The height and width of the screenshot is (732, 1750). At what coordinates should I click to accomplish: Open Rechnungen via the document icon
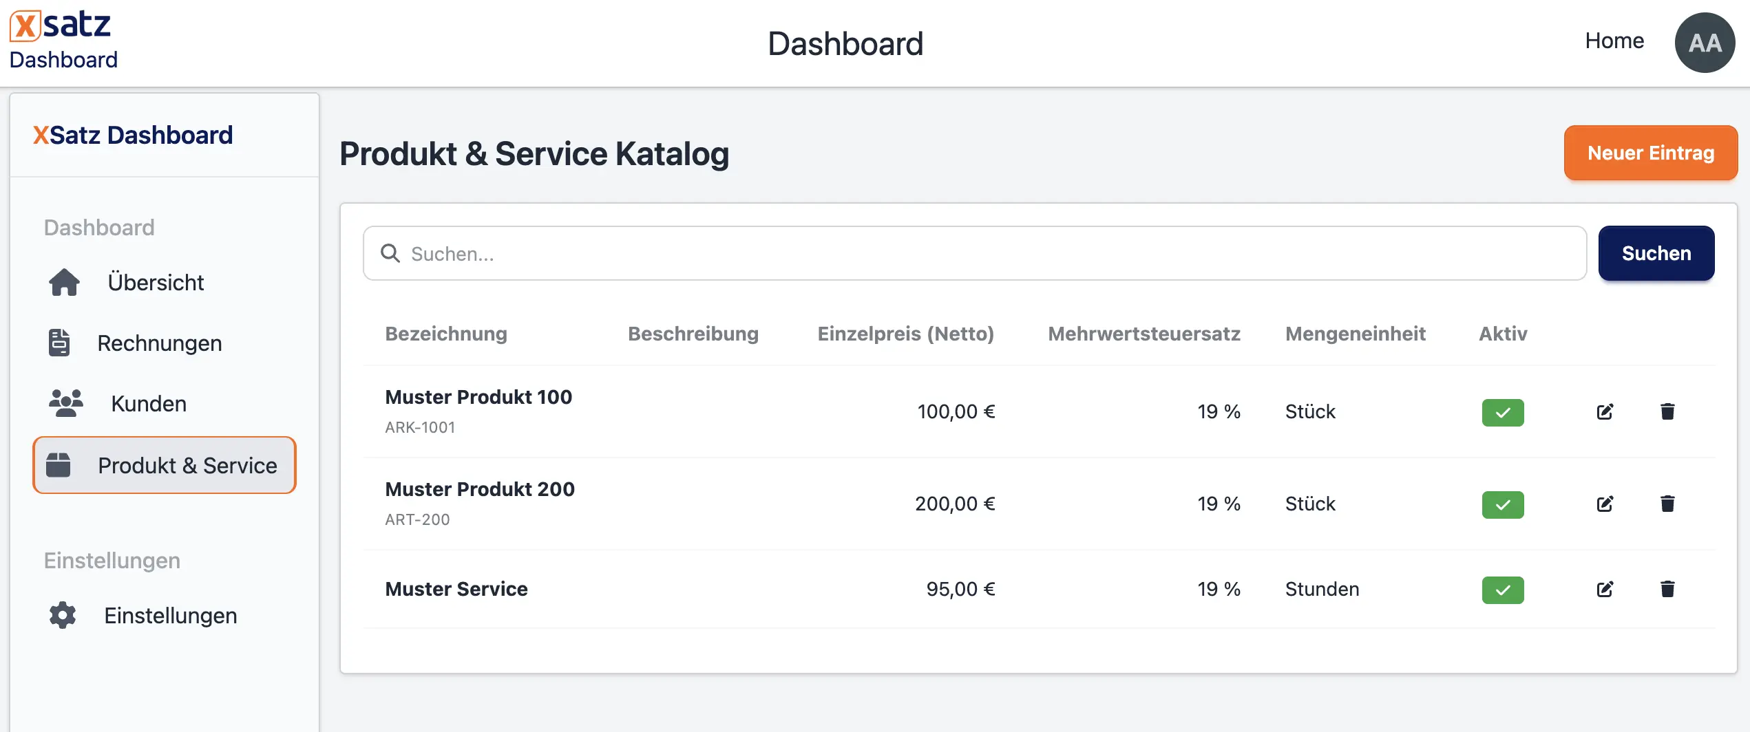tap(59, 343)
